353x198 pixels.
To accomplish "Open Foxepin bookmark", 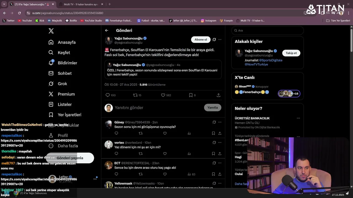I will [x=226, y=21].
